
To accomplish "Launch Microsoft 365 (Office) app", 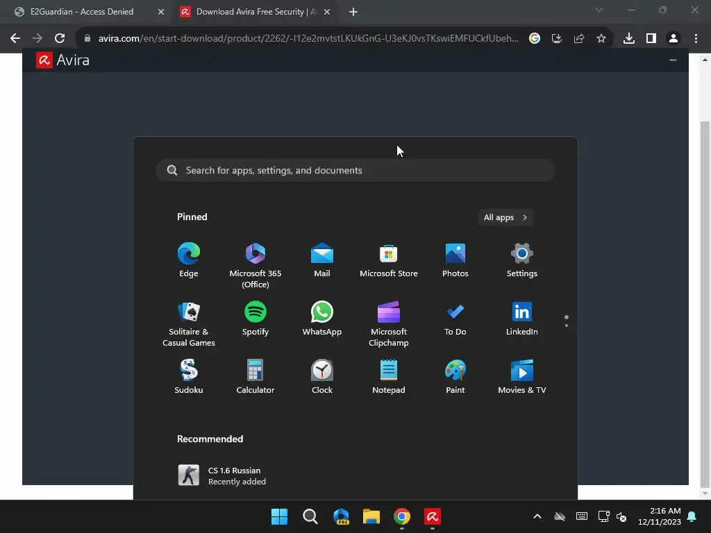I will 256,266.
